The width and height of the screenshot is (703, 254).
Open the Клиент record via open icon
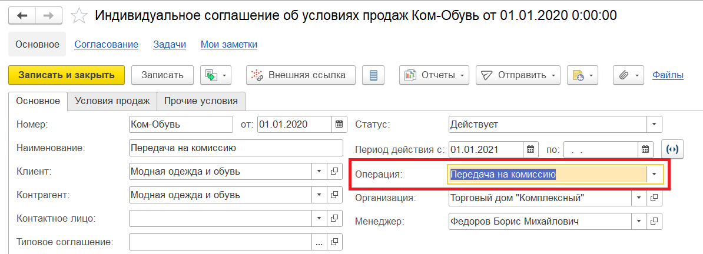(334, 171)
